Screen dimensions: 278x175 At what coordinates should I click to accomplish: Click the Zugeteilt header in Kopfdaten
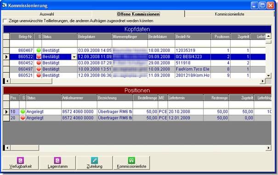tap(240, 37)
